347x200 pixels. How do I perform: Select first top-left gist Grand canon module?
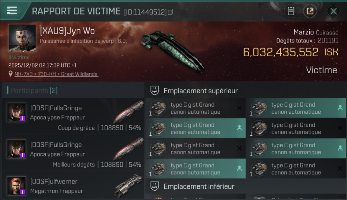pyautogui.click(x=195, y=108)
